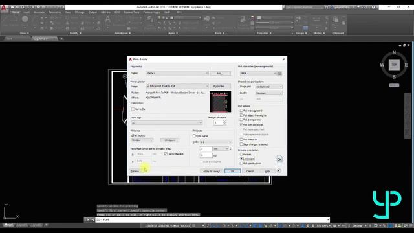Close the Plot dialog with the X

tap(284, 59)
